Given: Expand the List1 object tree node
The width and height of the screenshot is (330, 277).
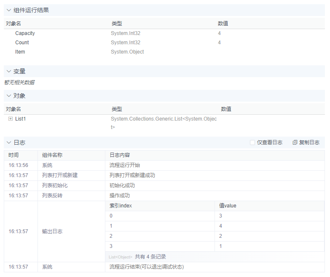Looking at the screenshot, I should click(10, 119).
